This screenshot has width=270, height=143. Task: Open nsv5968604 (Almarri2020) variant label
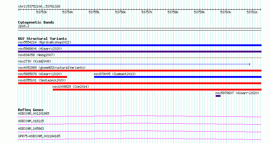click(40, 49)
